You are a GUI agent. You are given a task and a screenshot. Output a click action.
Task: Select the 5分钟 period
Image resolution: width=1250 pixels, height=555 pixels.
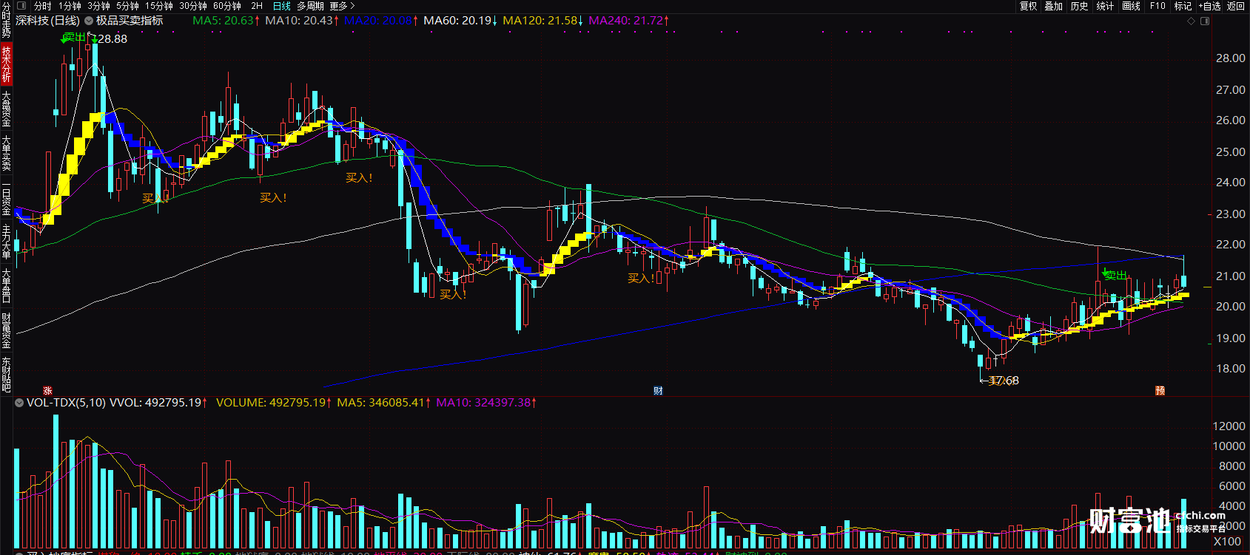[127, 6]
